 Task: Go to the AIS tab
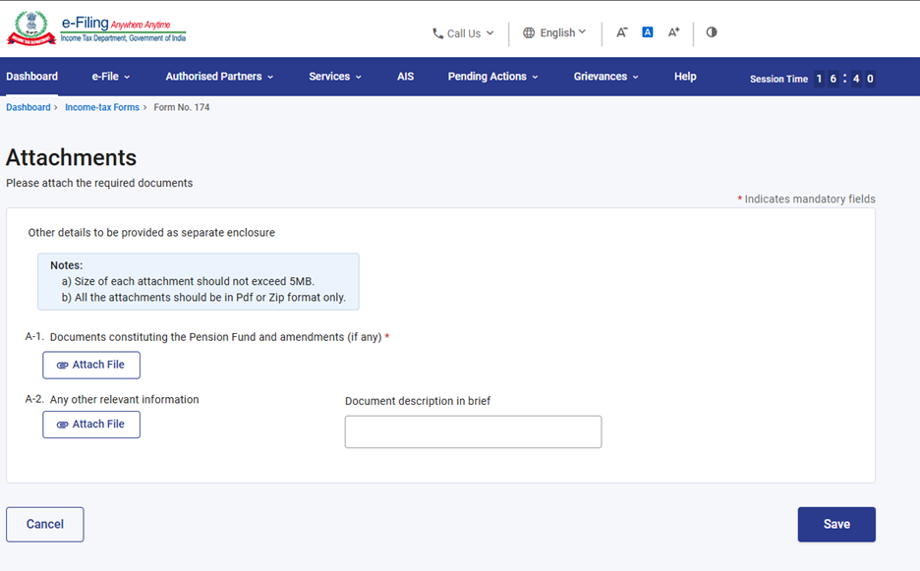pos(405,77)
